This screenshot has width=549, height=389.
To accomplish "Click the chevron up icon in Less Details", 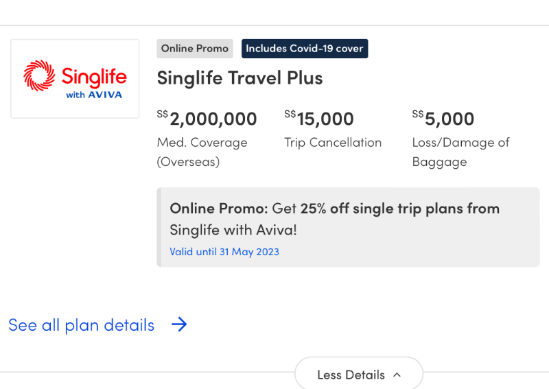I will [x=397, y=375].
